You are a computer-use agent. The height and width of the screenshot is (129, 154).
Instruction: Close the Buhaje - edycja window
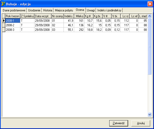(150, 4)
